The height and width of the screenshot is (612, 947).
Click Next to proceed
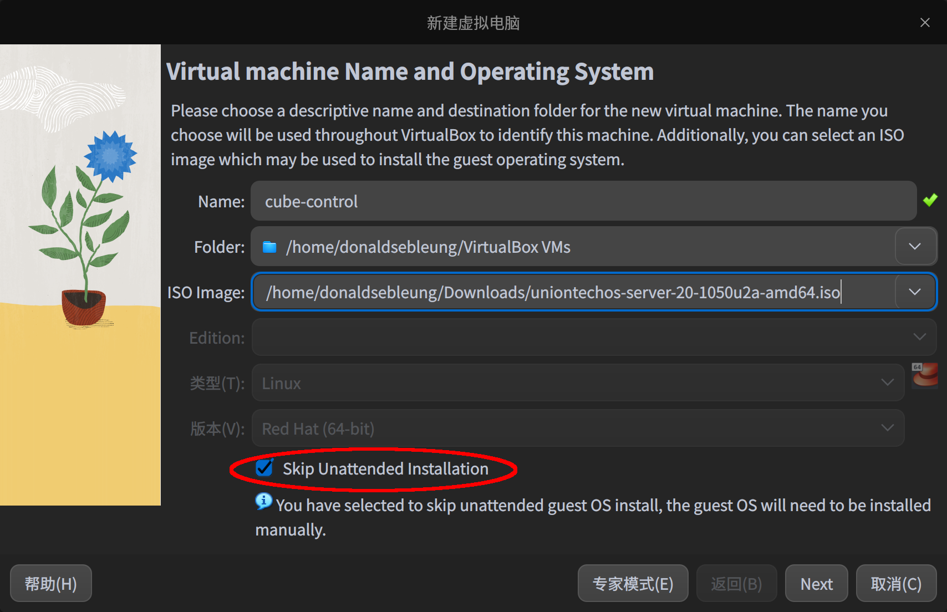pyautogui.click(x=816, y=583)
